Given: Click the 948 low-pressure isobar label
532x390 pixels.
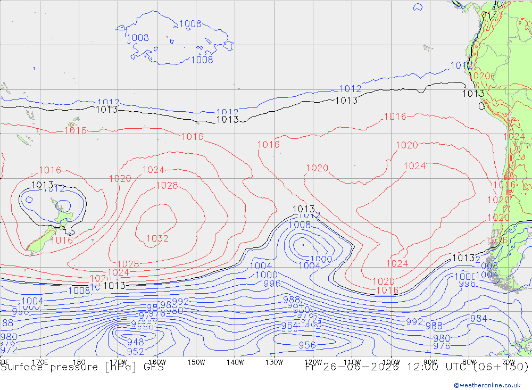Looking at the screenshot, I should [135, 342].
